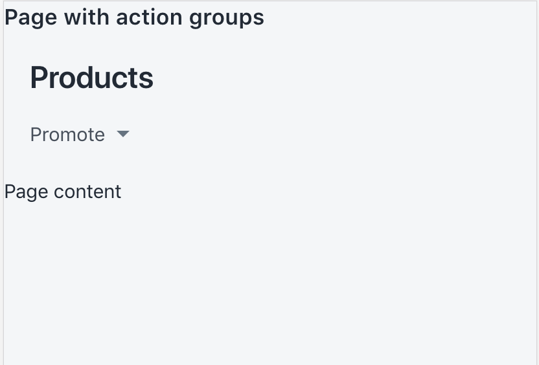The width and height of the screenshot is (539, 365).
Task: Click the "Page with action groups" heading
Action: coord(134,17)
